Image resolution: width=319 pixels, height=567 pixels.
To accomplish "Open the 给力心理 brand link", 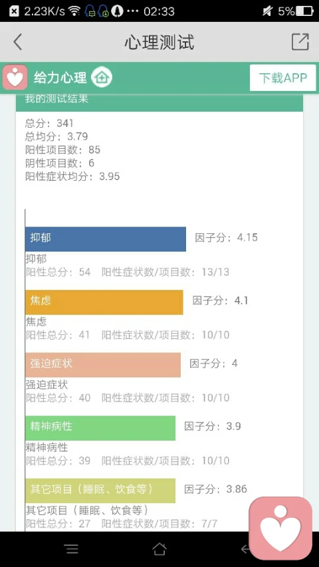I will (60, 78).
